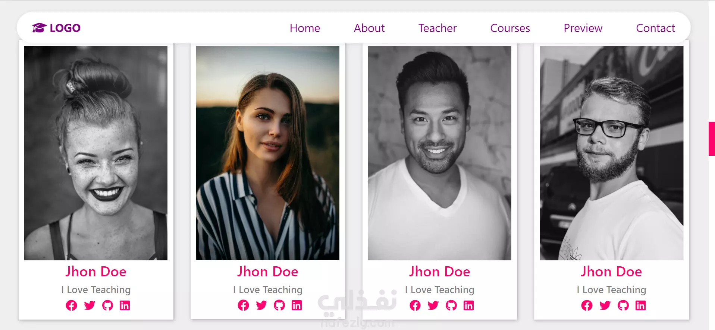715x330 pixels.
Task: Open first teacher's LinkedIn icon
Action: pyautogui.click(x=125, y=305)
